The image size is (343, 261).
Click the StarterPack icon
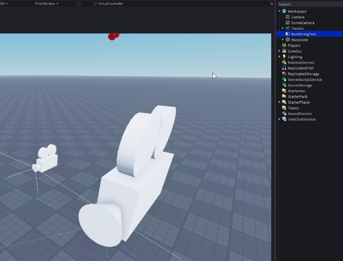[x=284, y=96]
